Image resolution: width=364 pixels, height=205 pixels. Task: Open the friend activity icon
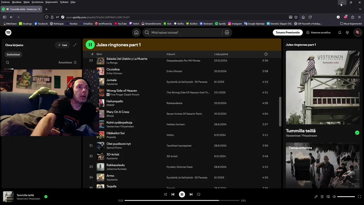coord(347,32)
